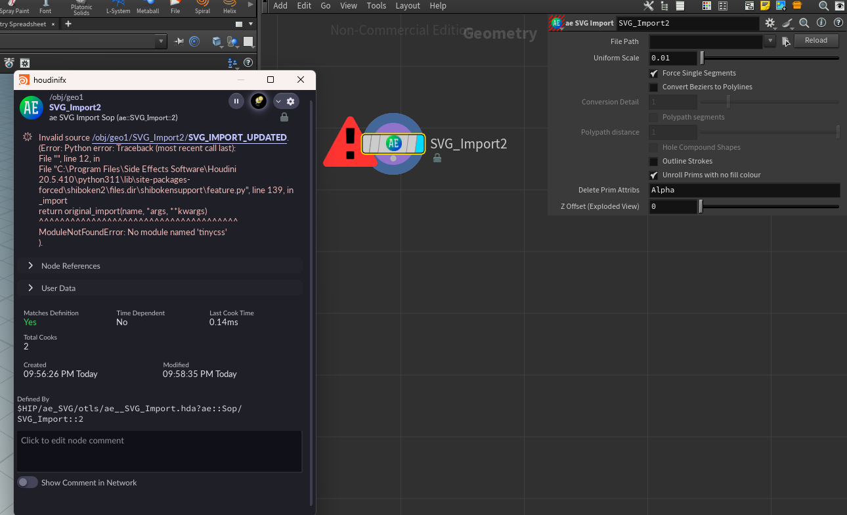Expand User Data section
This screenshot has height=515, width=847.
pos(160,288)
